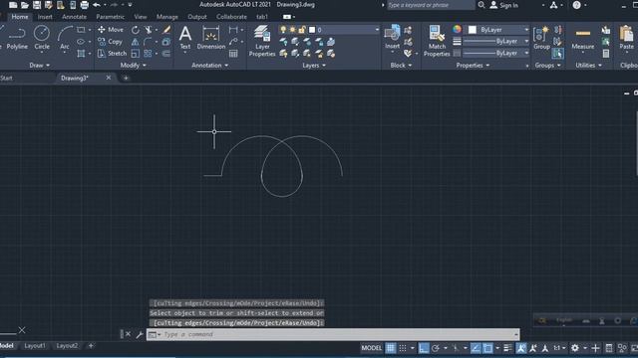This screenshot has height=358, width=638.
Task: Toggle annotation objects visibility in status bar
Action: pos(521,348)
